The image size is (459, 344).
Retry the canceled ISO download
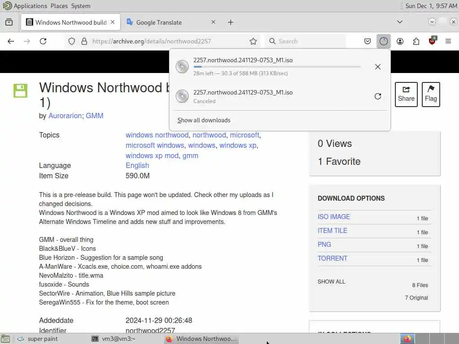(x=377, y=96)
